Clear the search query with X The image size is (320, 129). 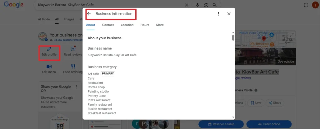186,5
